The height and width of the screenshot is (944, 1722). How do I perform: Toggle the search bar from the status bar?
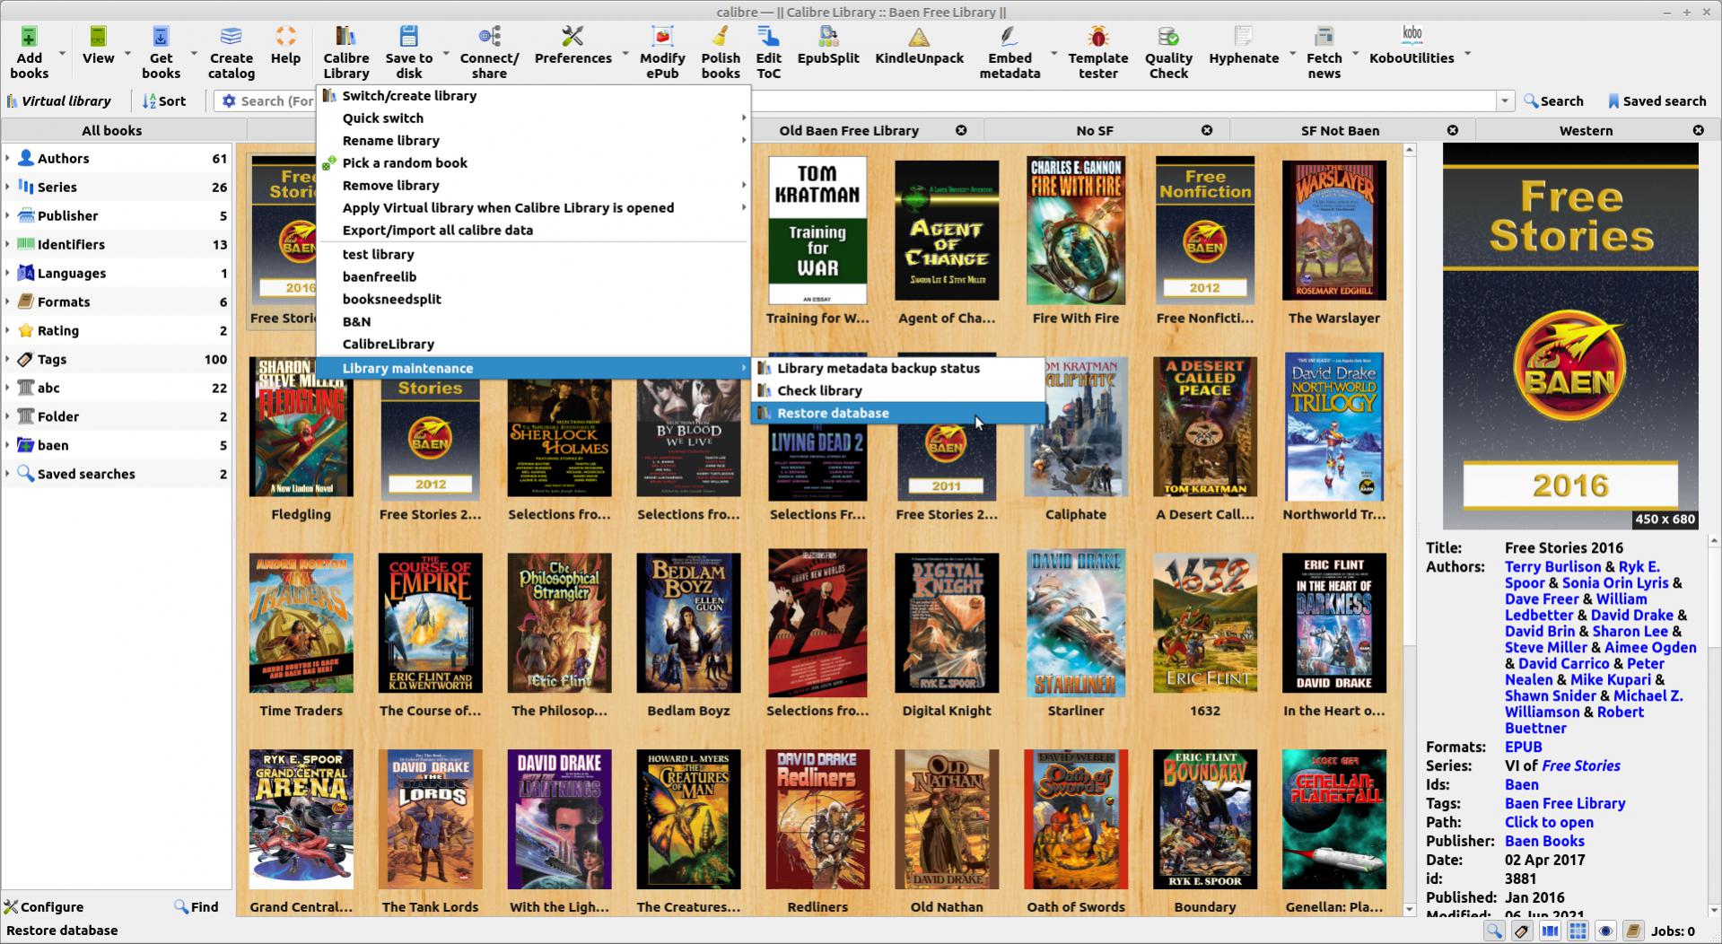point(1494,931)
